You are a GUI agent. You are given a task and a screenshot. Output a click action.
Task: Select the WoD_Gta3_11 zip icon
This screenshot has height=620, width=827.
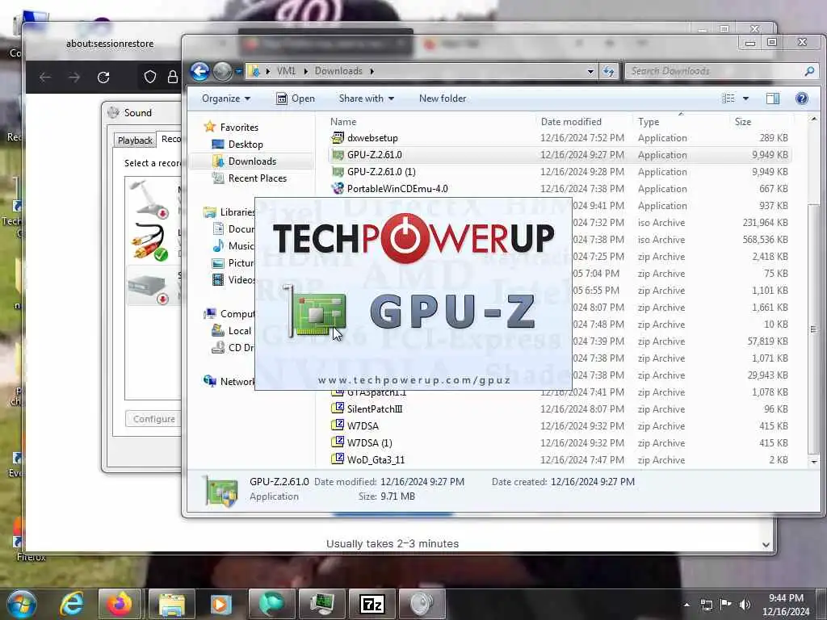pyautogui.click(x=338, y=459)
